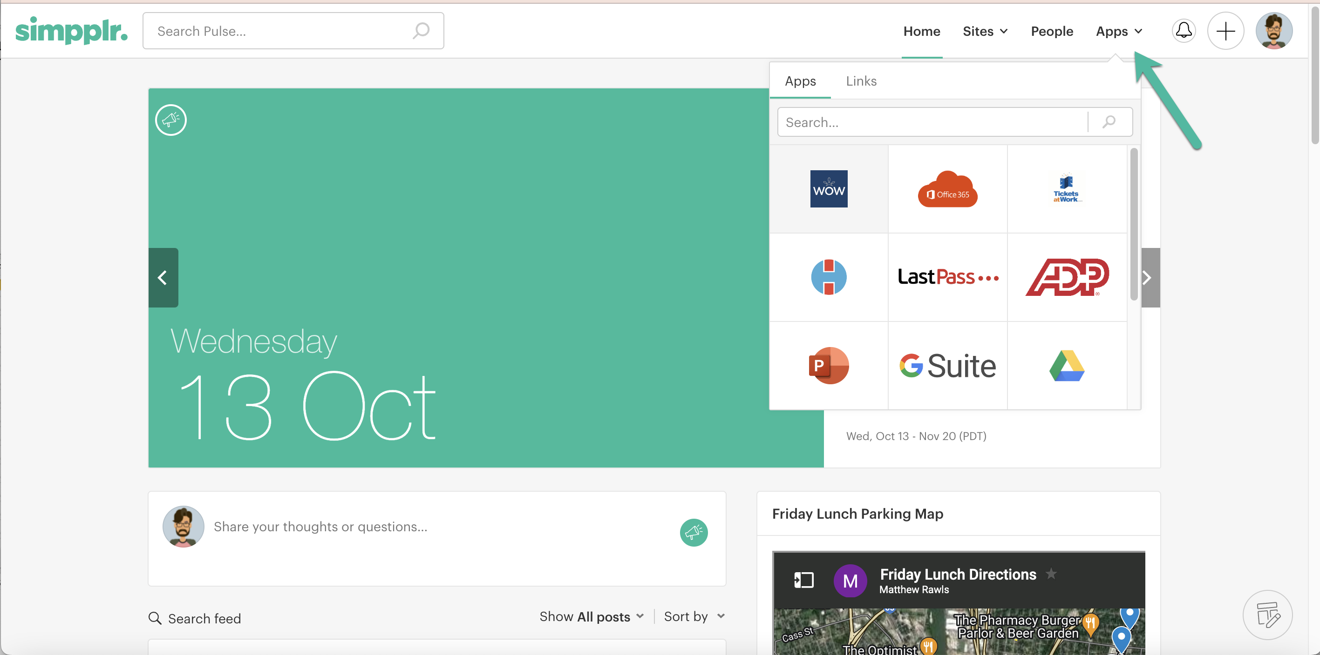Launch the LastPass app

tap(947, 277)
